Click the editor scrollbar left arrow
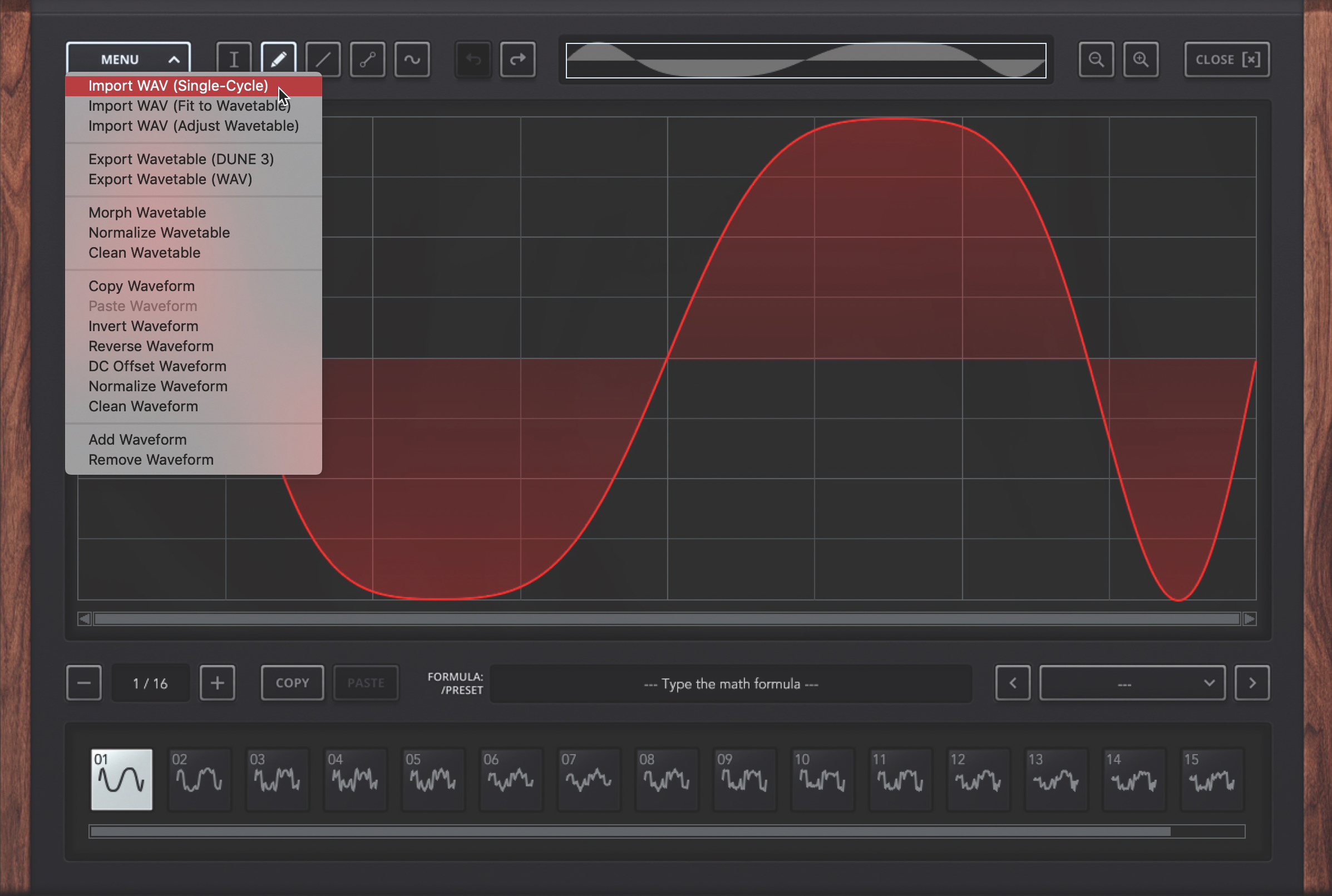The height and width of the screenshot is (896, 1332). pos(85,619)
